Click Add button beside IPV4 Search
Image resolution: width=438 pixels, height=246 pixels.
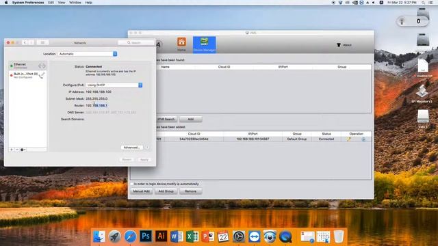[190, 120]
